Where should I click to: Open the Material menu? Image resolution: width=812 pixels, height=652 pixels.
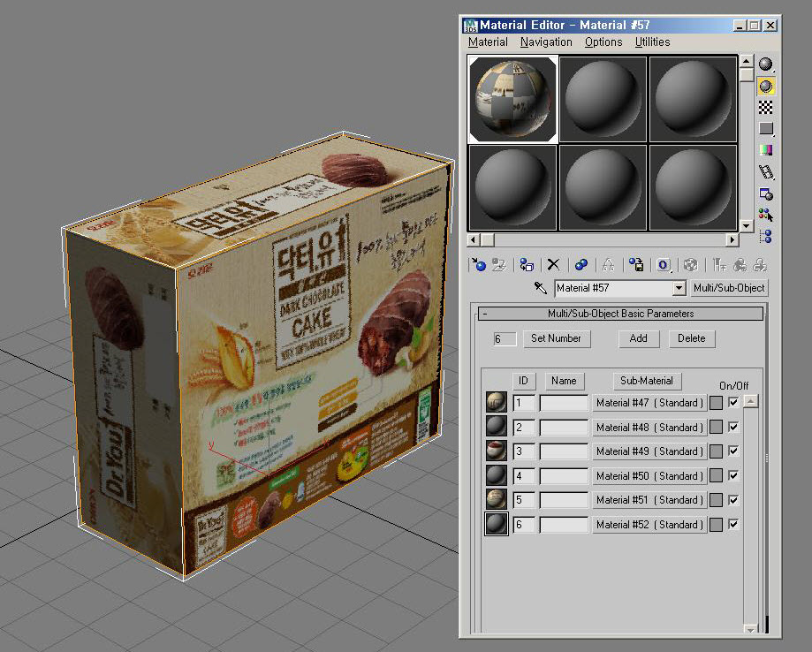[488, 42]
